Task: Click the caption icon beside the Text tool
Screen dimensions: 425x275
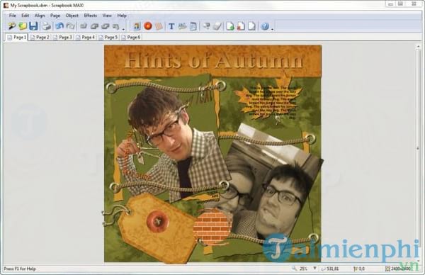Action: pyautogui.click(x=182, y=26)
